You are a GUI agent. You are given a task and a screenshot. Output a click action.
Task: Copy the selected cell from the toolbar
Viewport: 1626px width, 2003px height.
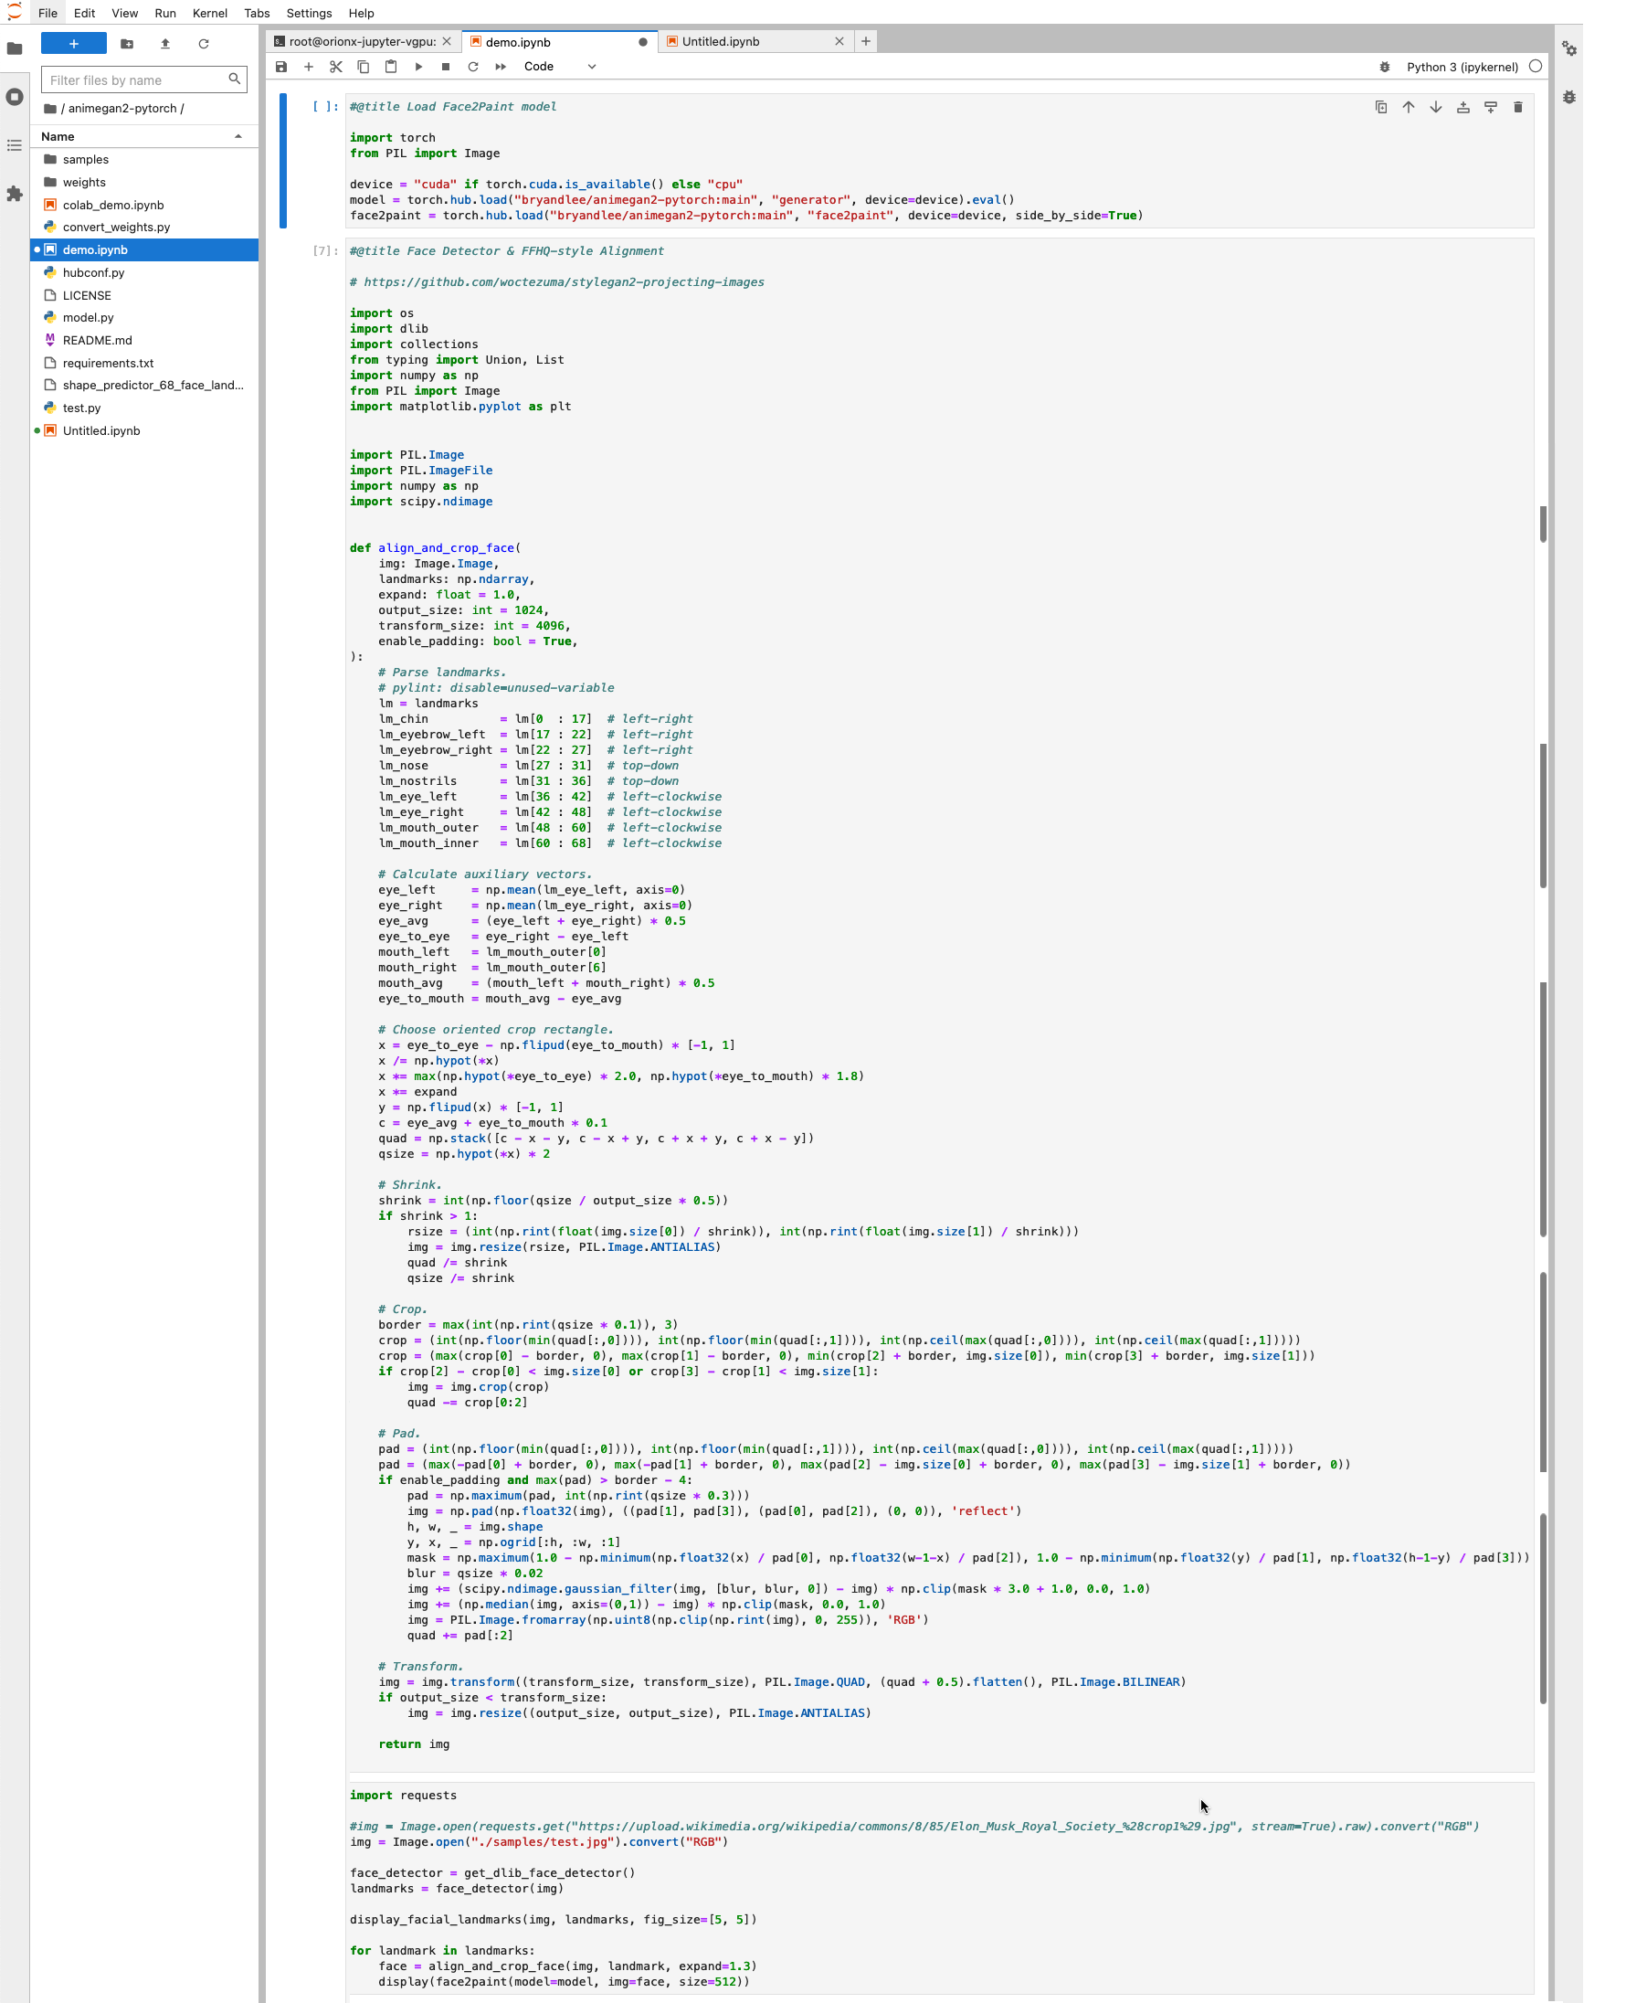click(x=364, y=67)
